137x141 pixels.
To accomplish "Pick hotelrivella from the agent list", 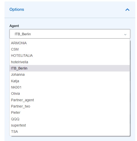I will 70,62.
